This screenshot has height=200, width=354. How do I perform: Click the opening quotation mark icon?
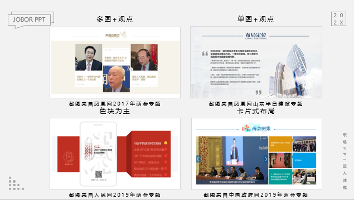pyautogui.click(x=205, y=53)
